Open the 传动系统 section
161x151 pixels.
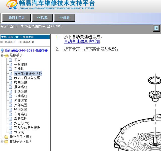(21, 96)
